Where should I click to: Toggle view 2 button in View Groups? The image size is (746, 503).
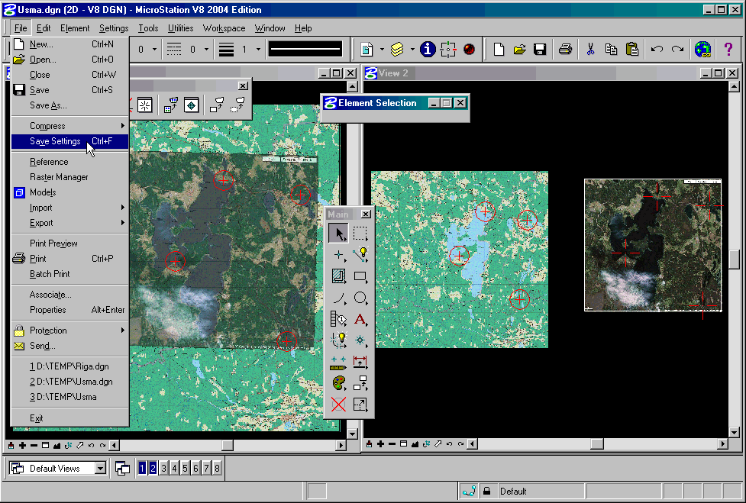click(x=153, y=469)
